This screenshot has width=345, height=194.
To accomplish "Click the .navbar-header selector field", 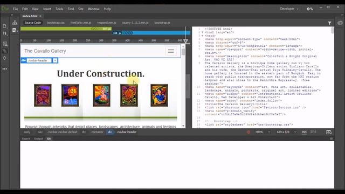I will (x=39, y=60).
